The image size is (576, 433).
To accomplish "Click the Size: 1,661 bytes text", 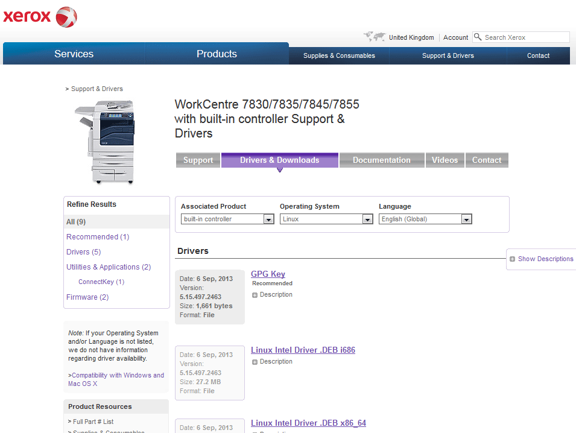I will click(x=206, y=306).
